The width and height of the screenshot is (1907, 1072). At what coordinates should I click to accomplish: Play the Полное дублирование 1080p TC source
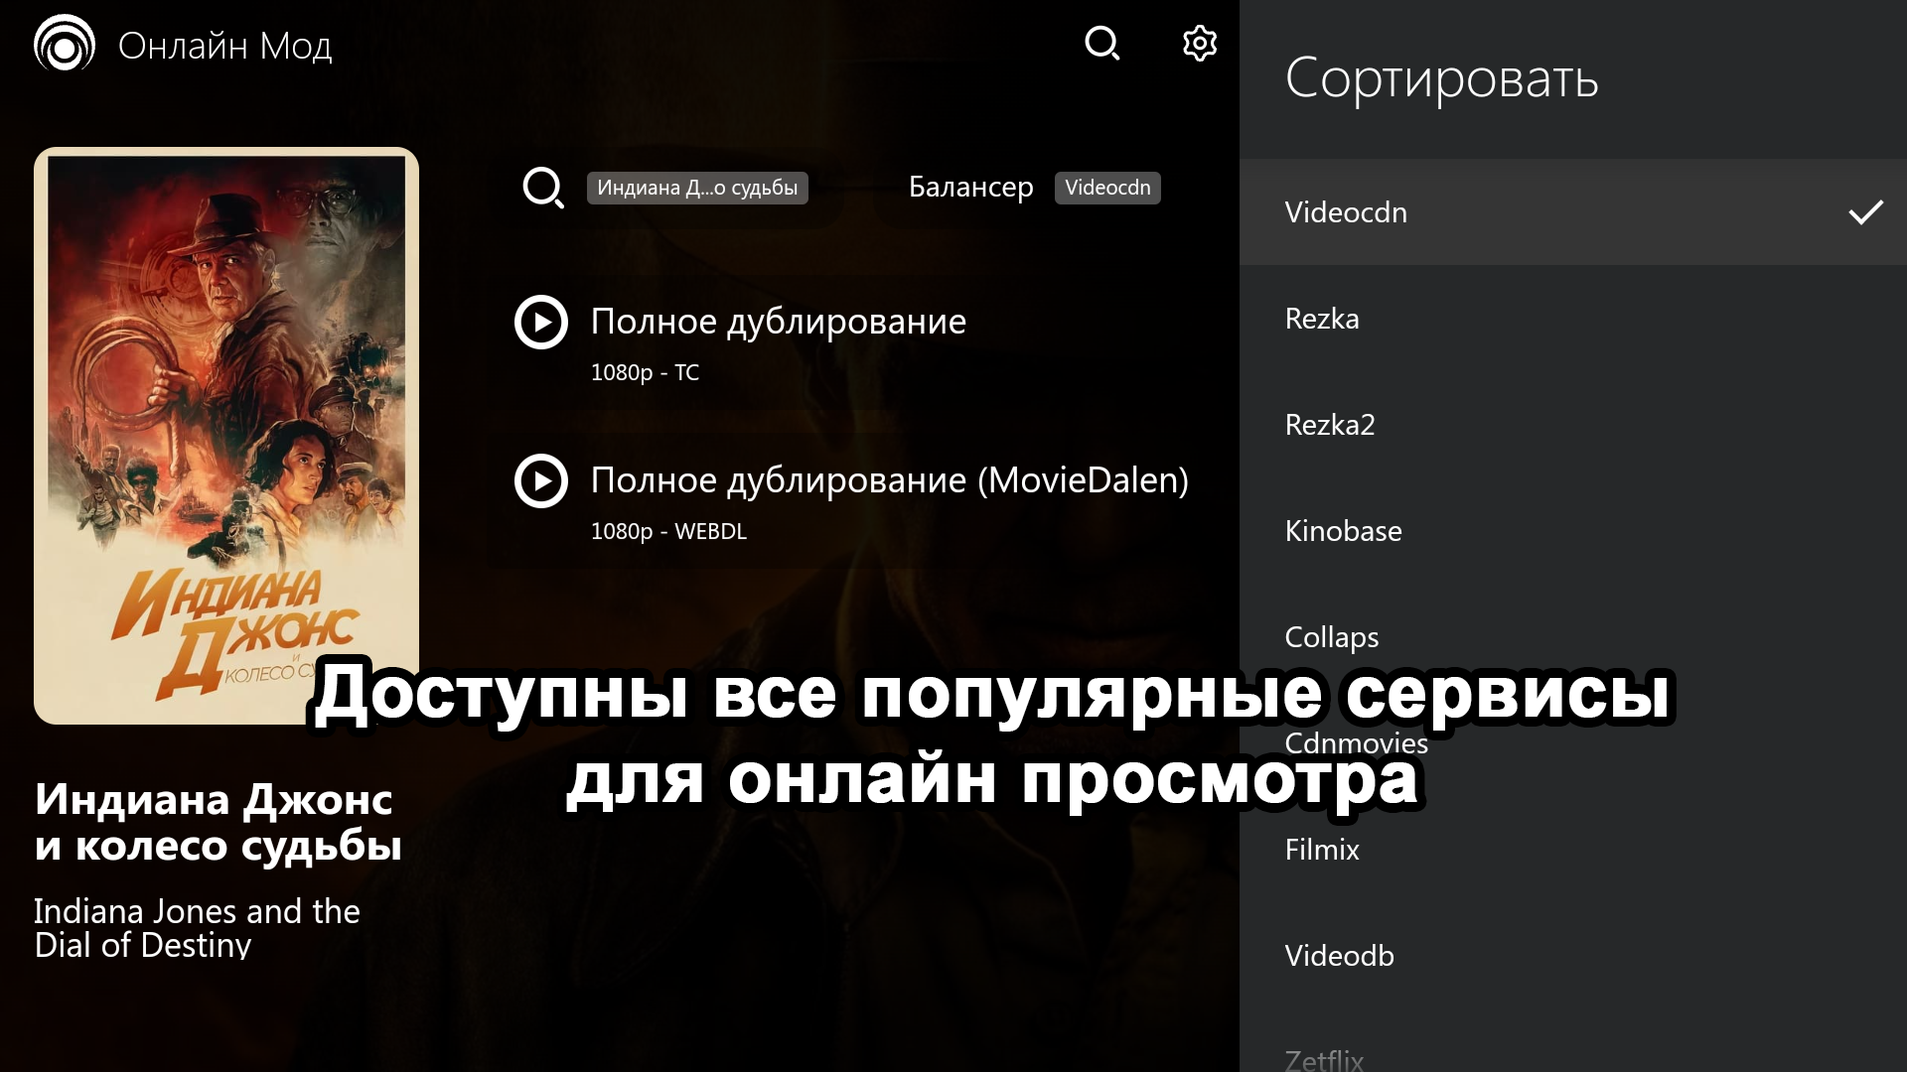pyautogui.click(x=541, y=323)
